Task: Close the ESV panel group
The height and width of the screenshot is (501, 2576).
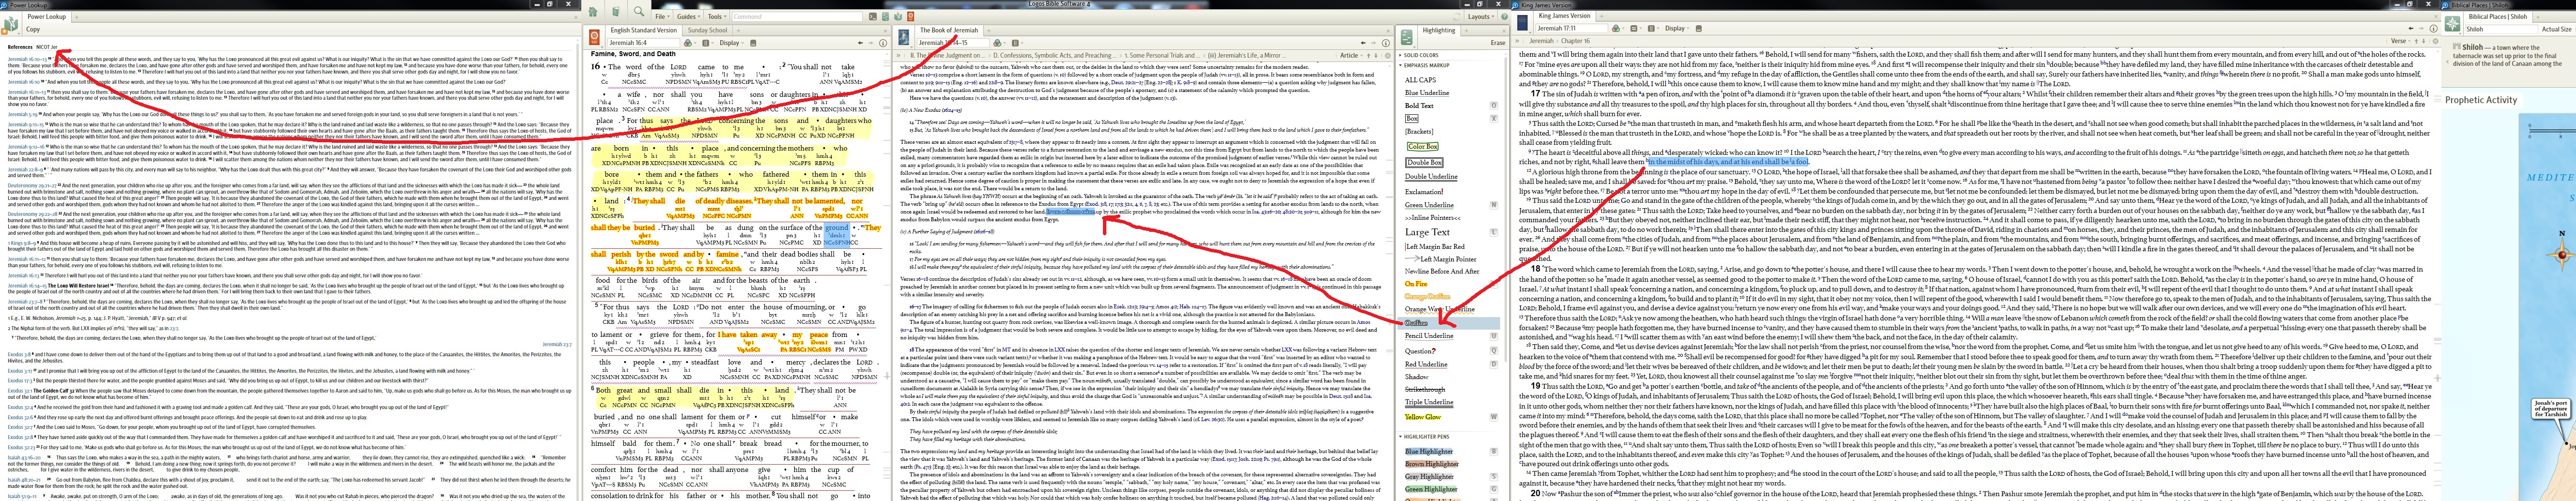Action: (885, 31)
